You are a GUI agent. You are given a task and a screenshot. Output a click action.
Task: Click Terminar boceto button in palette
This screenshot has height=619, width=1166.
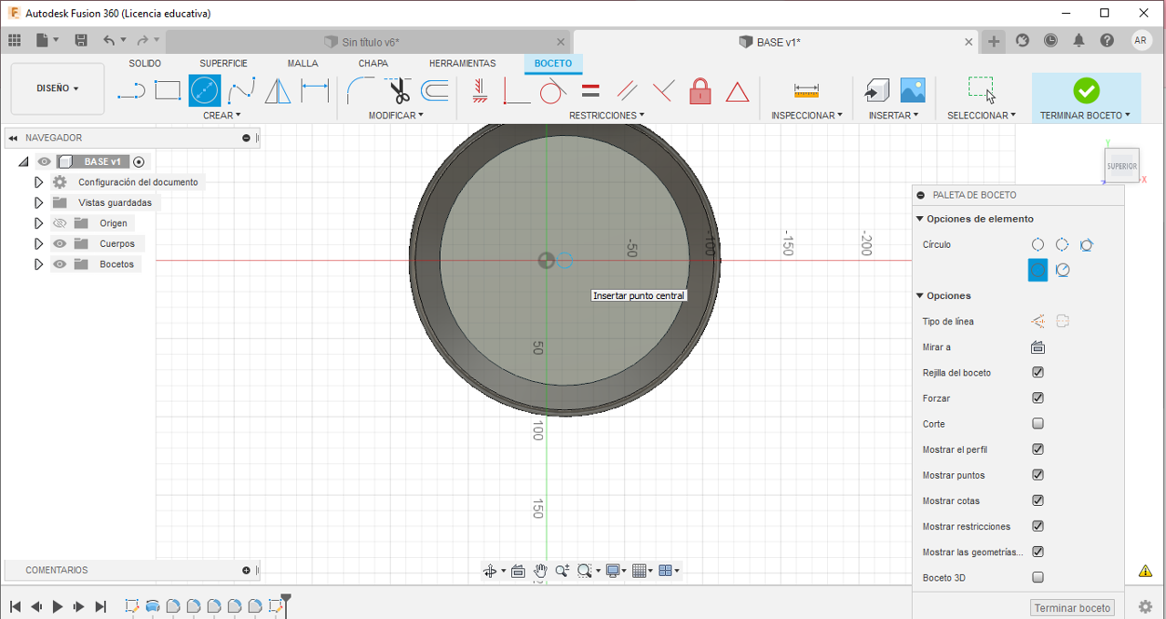1072,608
